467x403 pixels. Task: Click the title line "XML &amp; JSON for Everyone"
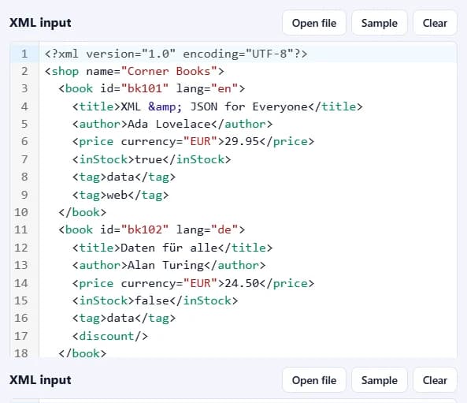(217, 106)
